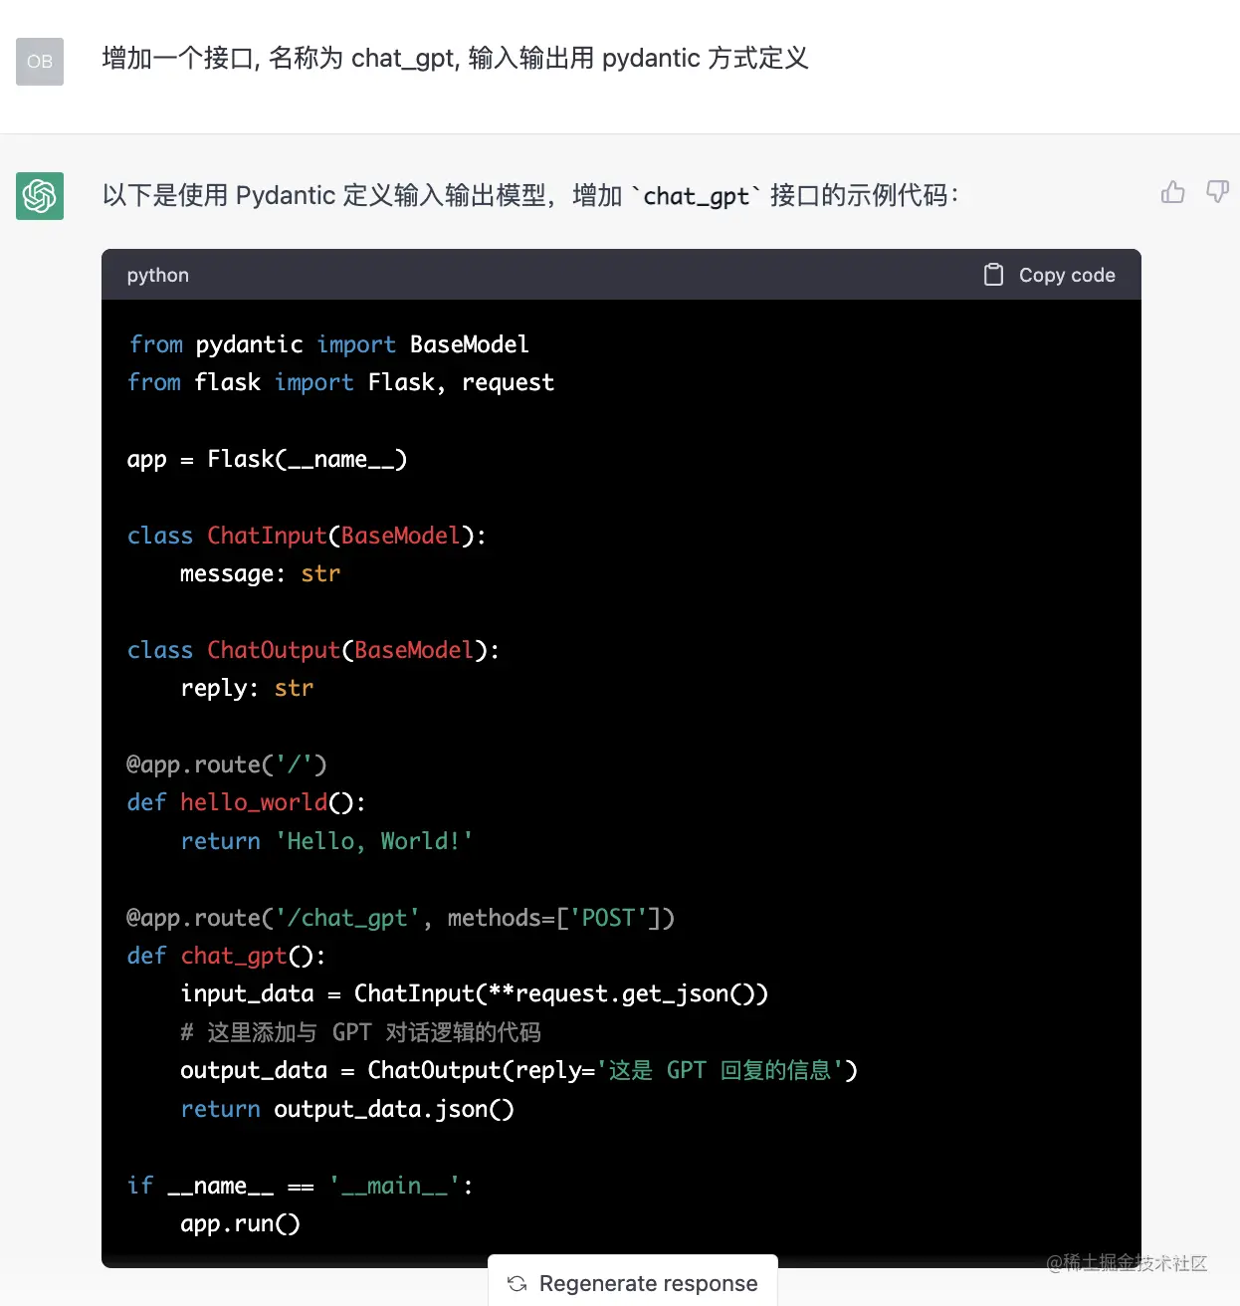1240x1306 pixels.
Task: Click the line 'from pydantic import BaseModel'
Action: (329, 345)
